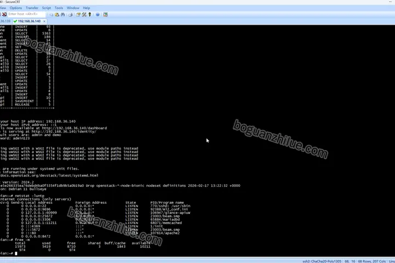
Task: Click the Print icon in toolbar
Action: pyautogui.click(x=70, y=15)
